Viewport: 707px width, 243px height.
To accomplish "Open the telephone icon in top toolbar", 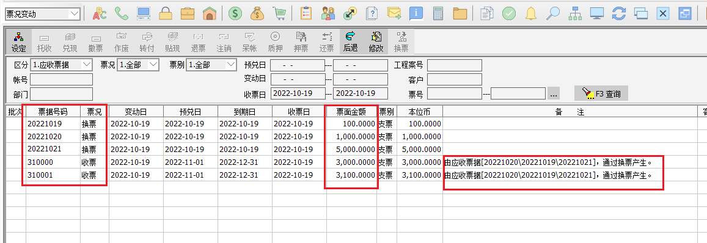I will (121, 13).
